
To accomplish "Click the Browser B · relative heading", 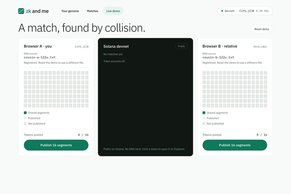I will [220, 46].
